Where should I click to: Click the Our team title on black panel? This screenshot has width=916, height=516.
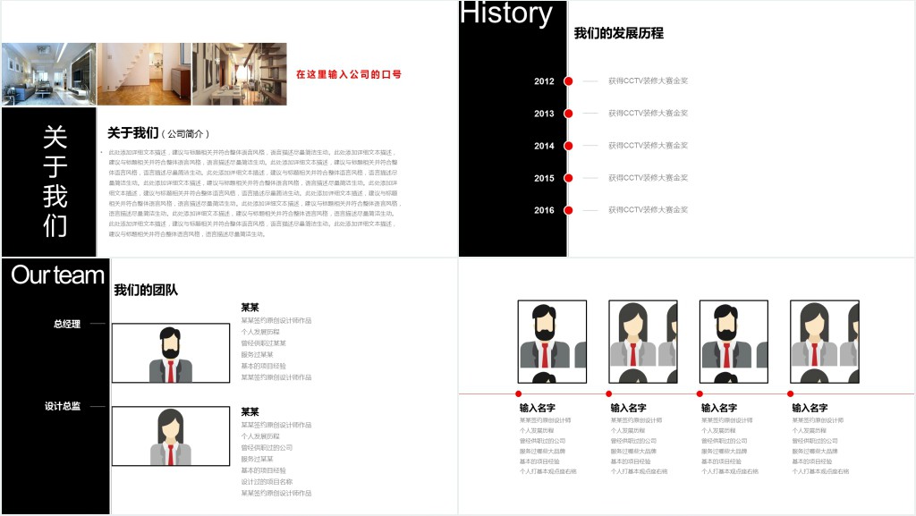(x=57, y=275)
